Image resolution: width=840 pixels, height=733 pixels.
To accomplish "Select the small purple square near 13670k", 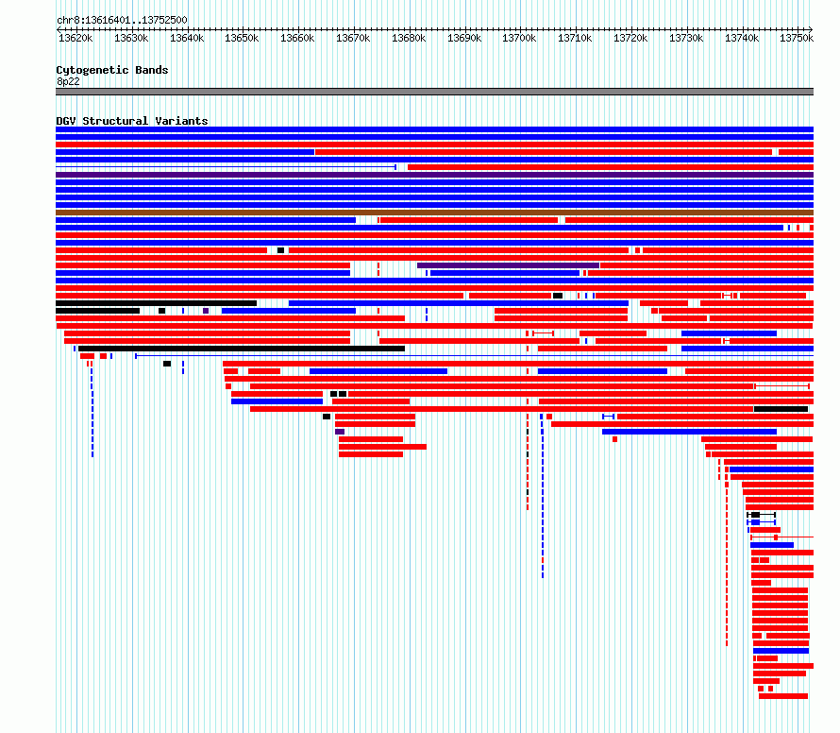I will pos(340,432).
